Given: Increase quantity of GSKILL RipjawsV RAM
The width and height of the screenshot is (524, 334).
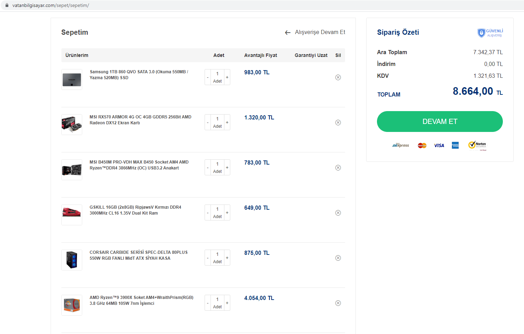Looking at the screenshot, I should pos(227,212).
